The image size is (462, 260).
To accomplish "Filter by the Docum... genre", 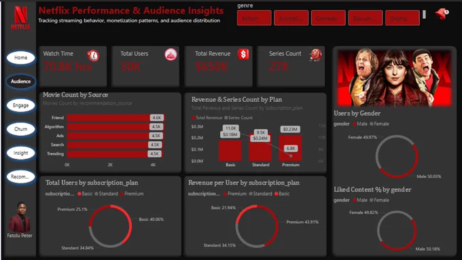I will [x=366, y=18].
